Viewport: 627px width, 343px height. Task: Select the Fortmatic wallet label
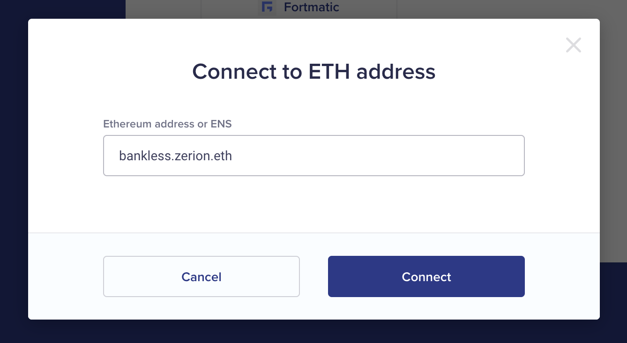pos(311,7)
